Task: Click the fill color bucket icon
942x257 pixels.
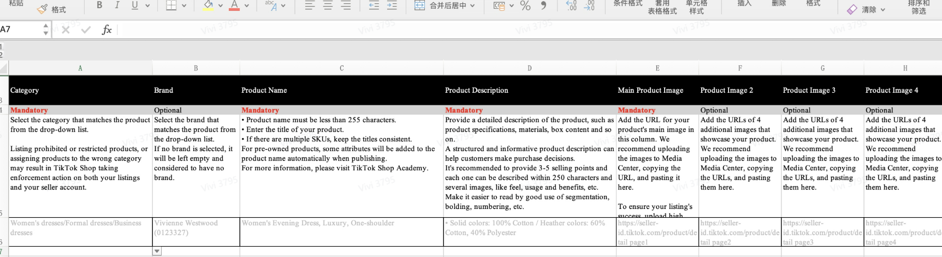Action: click(208, 5)
